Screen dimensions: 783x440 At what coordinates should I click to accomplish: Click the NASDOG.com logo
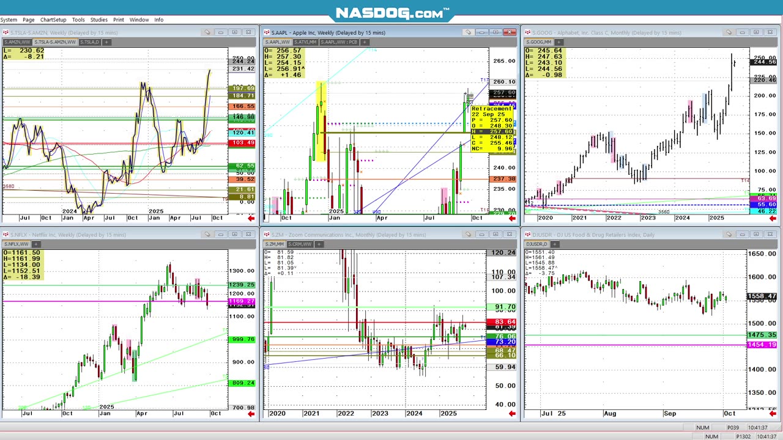392,13
